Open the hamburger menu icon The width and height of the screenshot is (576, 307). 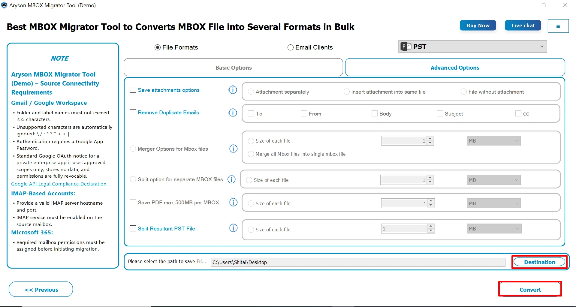[558, 26]
